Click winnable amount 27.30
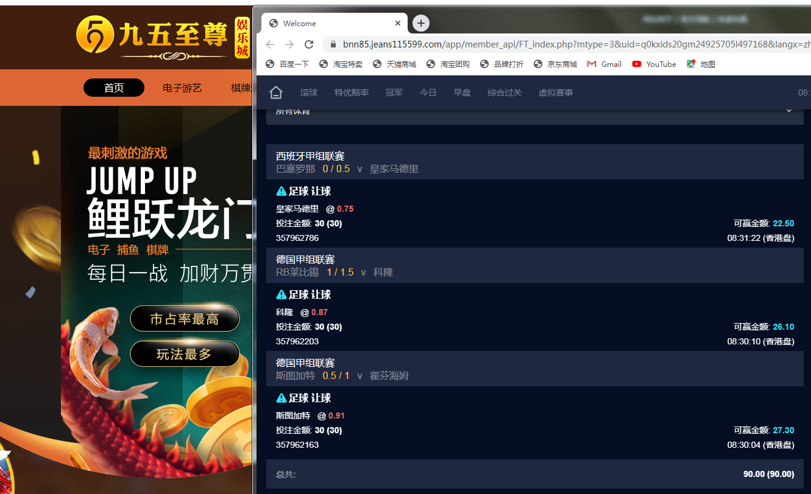This screenshot has height=494, width=811. [784, 430]
